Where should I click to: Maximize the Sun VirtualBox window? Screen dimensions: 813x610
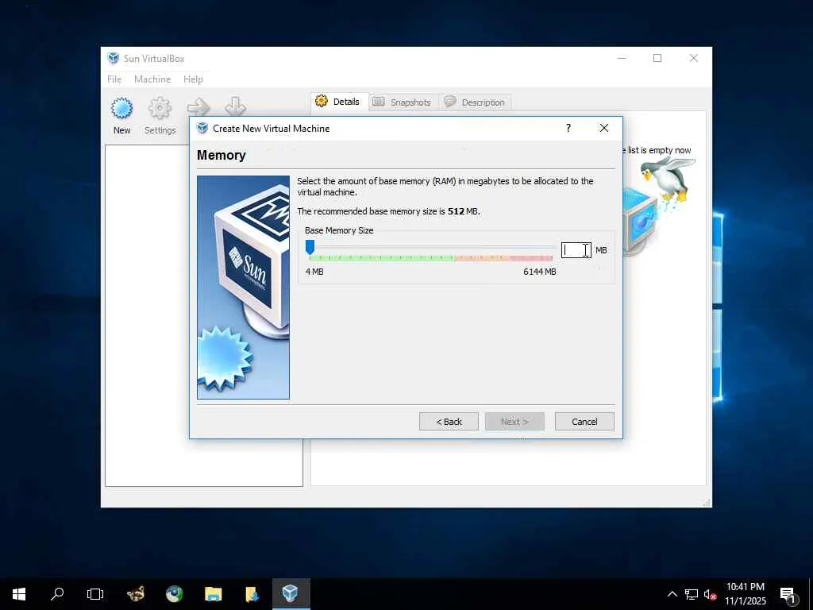coord(657,58)
